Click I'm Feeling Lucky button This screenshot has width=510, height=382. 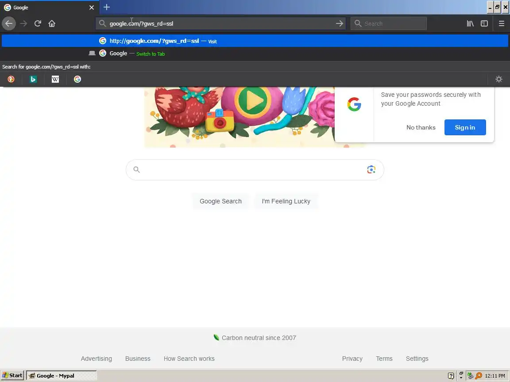tap(286, 201)
